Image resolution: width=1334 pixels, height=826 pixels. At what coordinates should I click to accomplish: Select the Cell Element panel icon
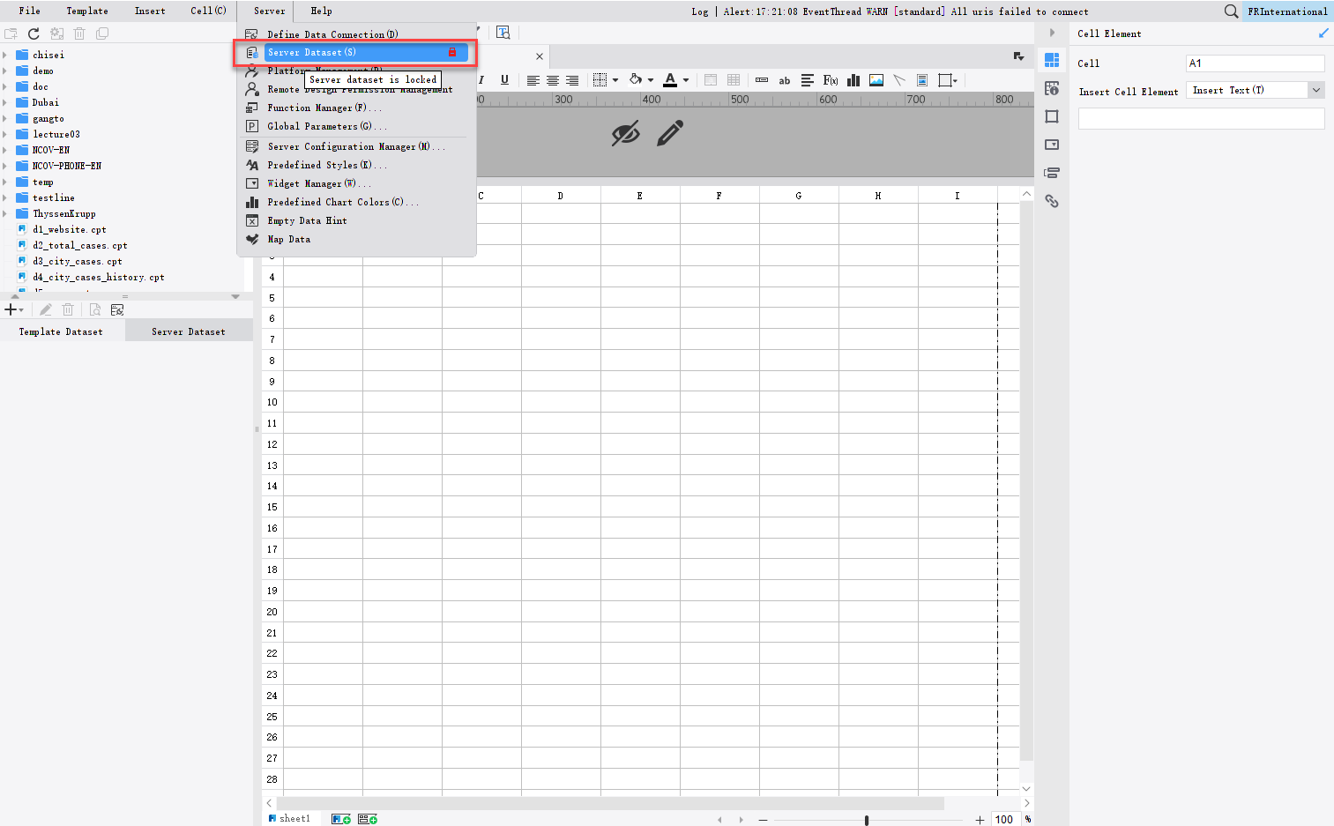click(1051, 60)
